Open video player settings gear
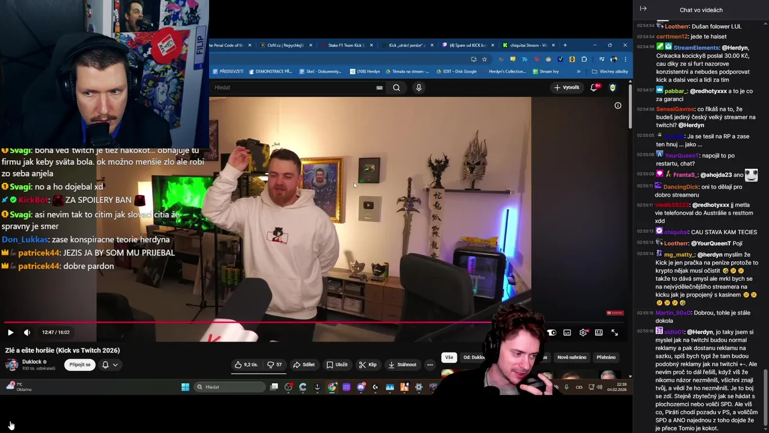This screenshot has width=769, height=433. point(583,333)
